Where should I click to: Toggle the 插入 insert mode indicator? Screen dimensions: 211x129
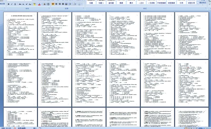(35, 128)
